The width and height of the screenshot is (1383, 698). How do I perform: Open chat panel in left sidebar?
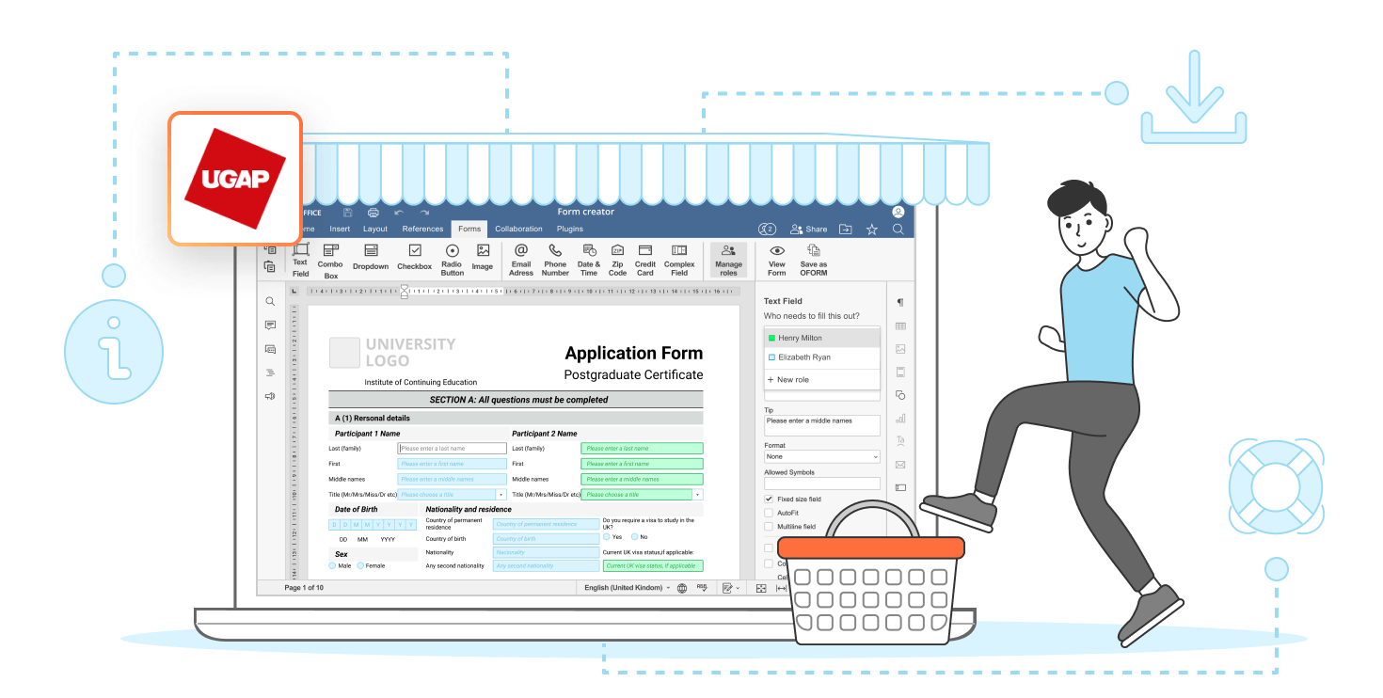(x=270, y=349)
